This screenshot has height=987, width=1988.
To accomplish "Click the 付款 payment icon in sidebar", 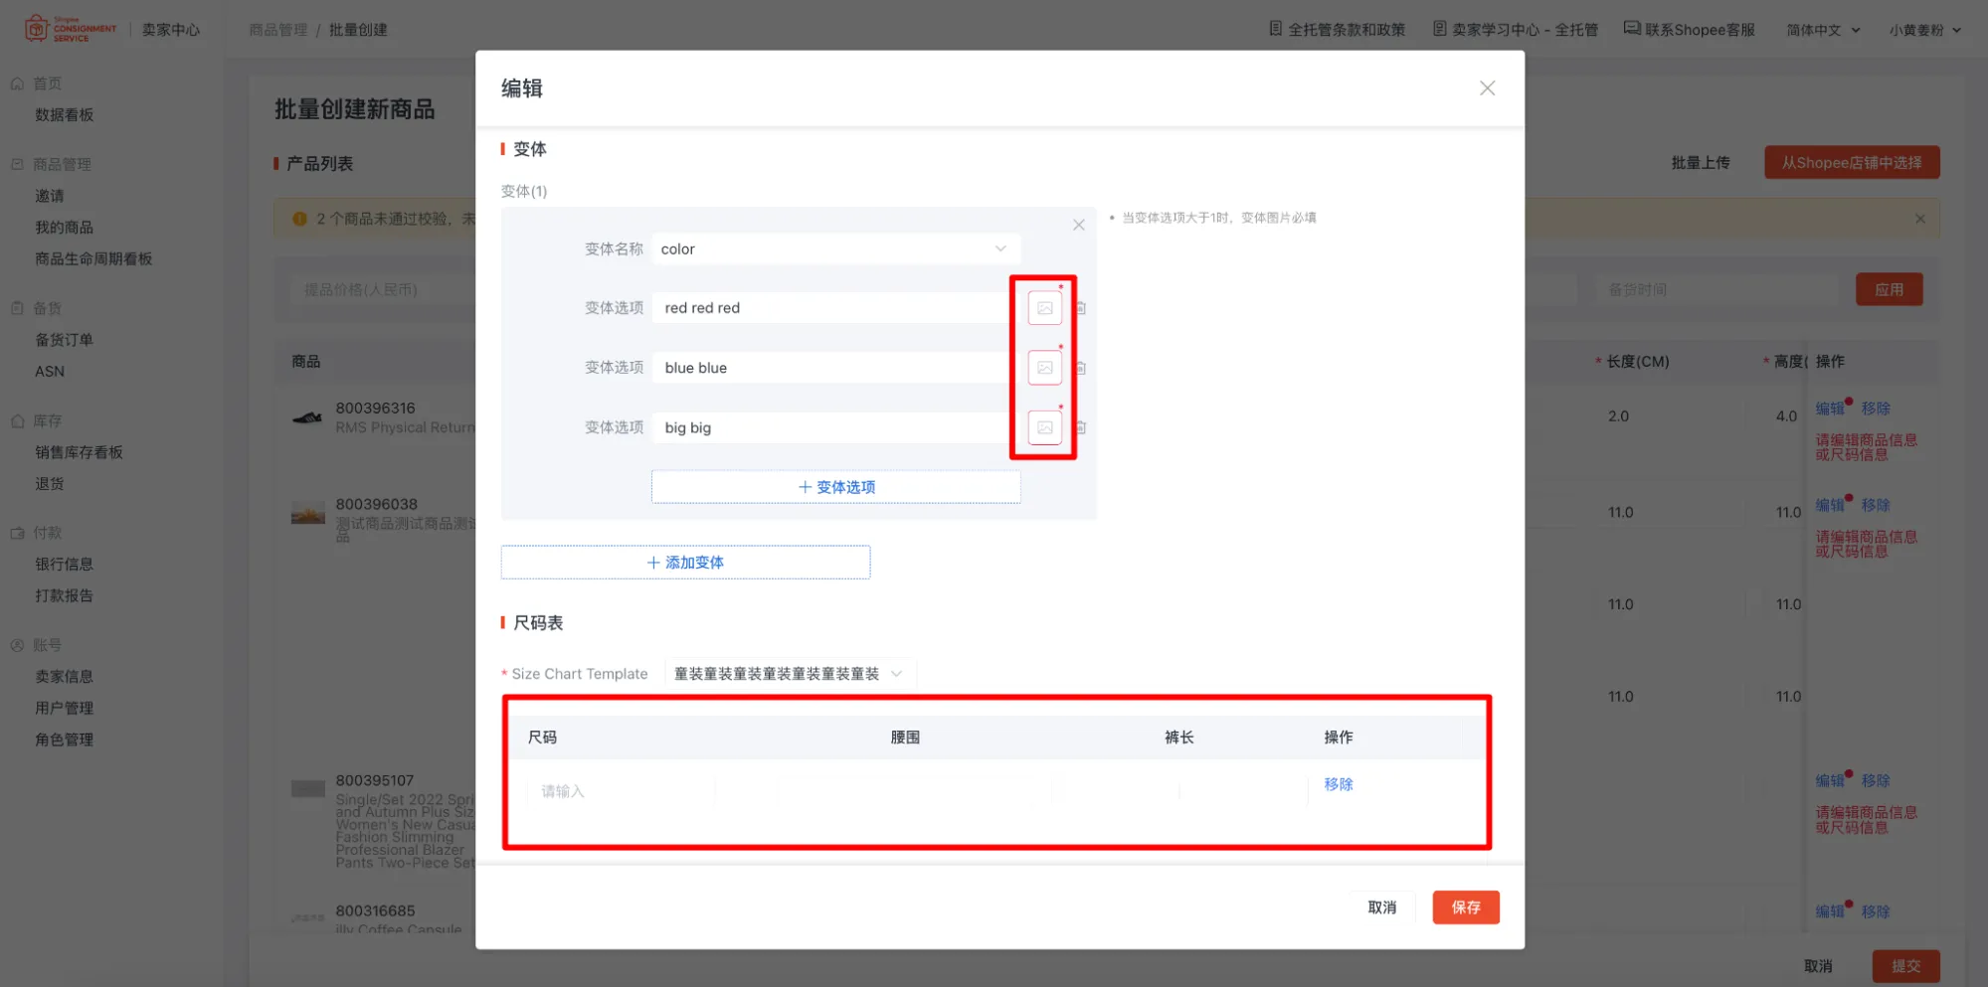I will point(16,532).
